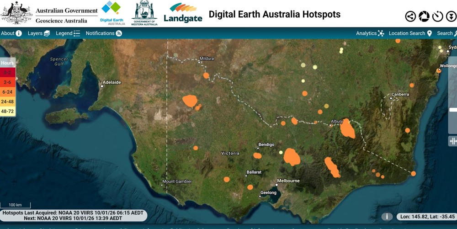The width and height of the screenshot is (457, 229).
Task: Open the Analytics tool
Action: coord(370,33)
